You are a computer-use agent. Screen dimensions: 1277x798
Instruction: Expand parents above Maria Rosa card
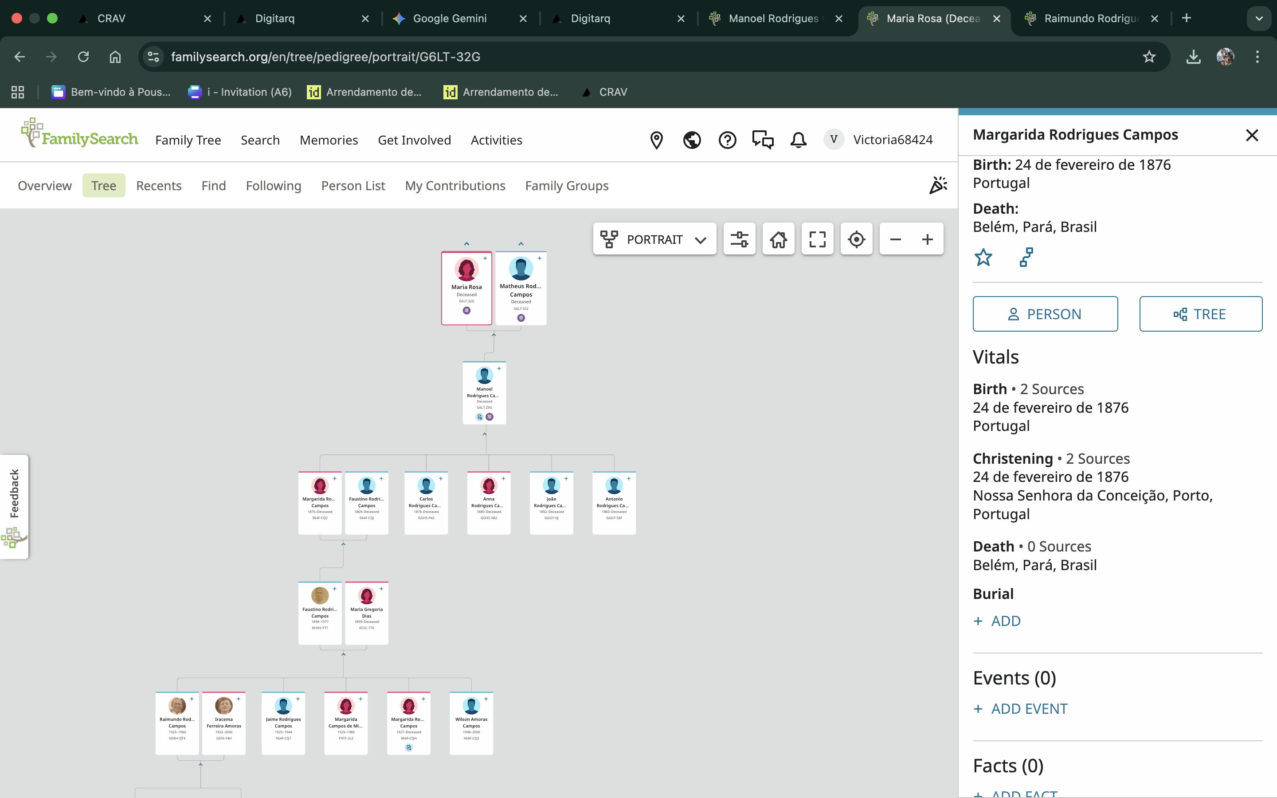point(466,244)
